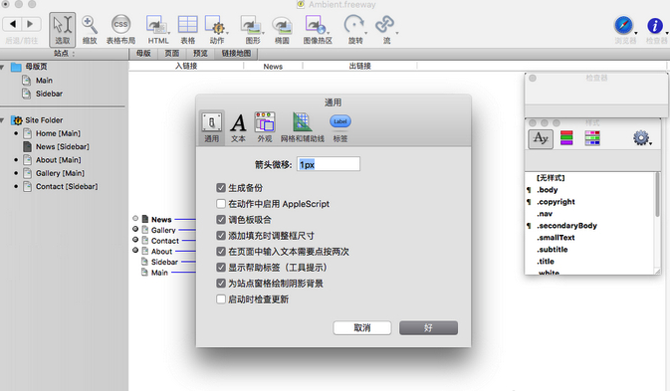Open the styles palette gear menu
This screenshot has height=391, width=670.
(x=641, y=138)
